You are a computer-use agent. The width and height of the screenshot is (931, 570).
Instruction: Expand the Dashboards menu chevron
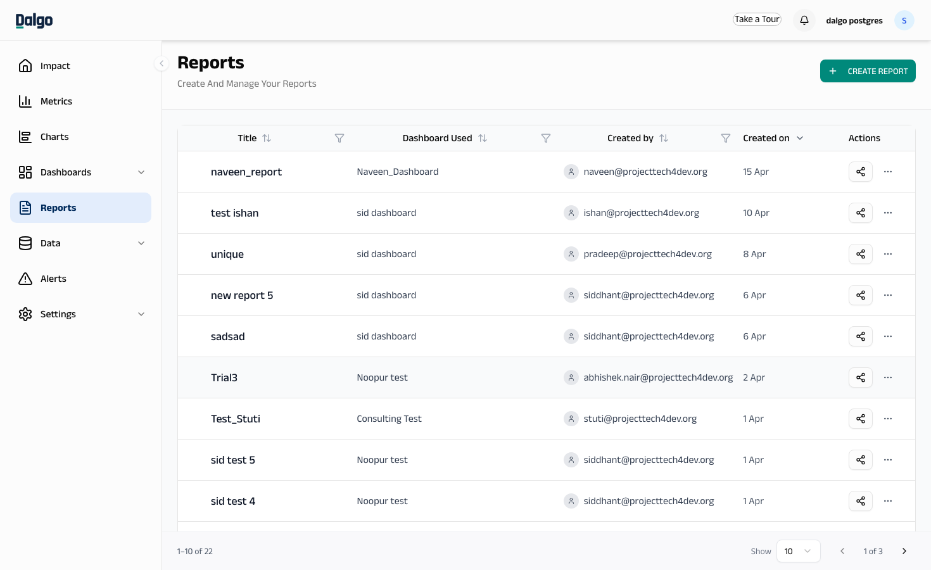pos(141,172)
